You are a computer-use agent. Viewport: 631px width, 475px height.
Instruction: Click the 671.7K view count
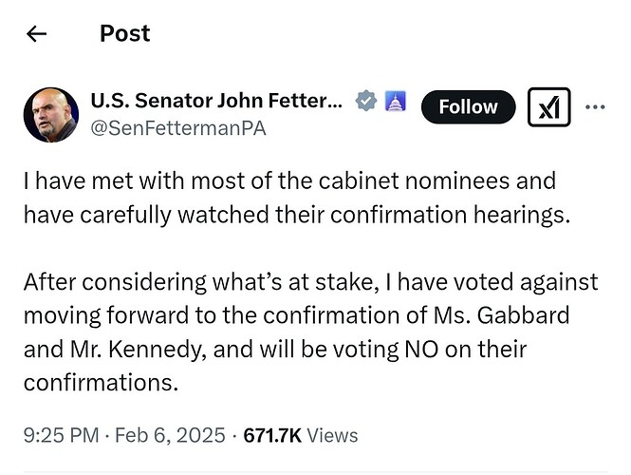272,435
